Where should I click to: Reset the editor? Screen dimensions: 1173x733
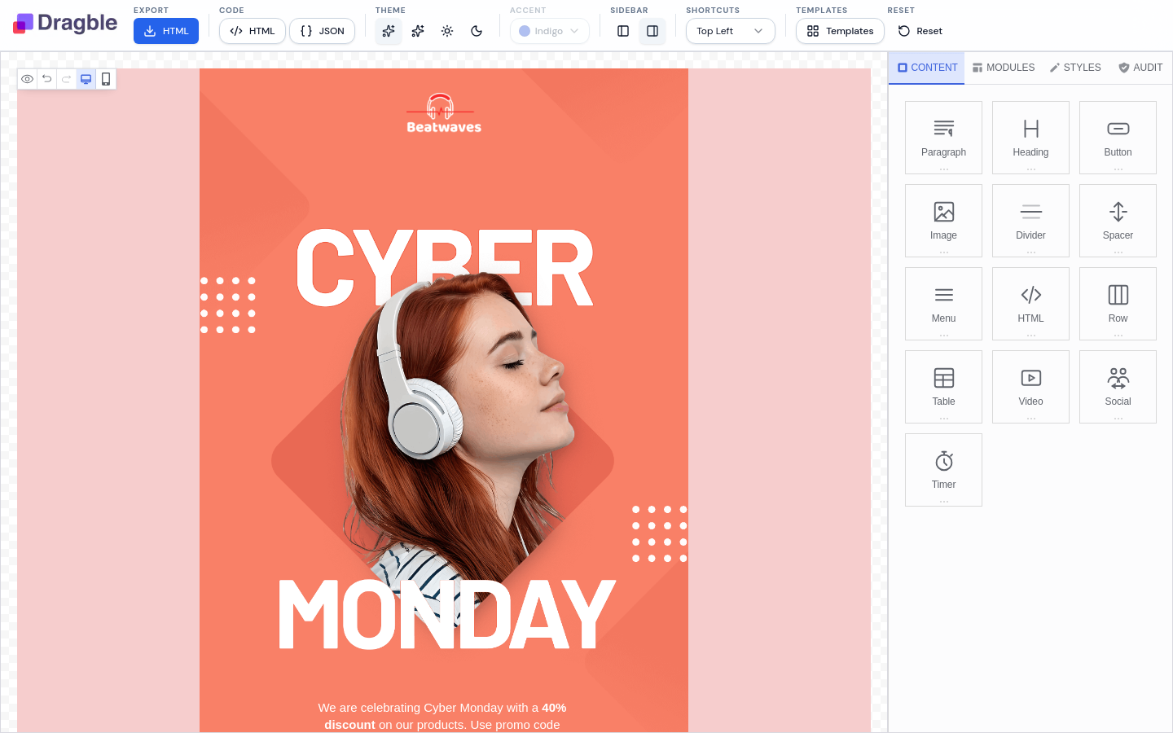[x=920, y=31]
